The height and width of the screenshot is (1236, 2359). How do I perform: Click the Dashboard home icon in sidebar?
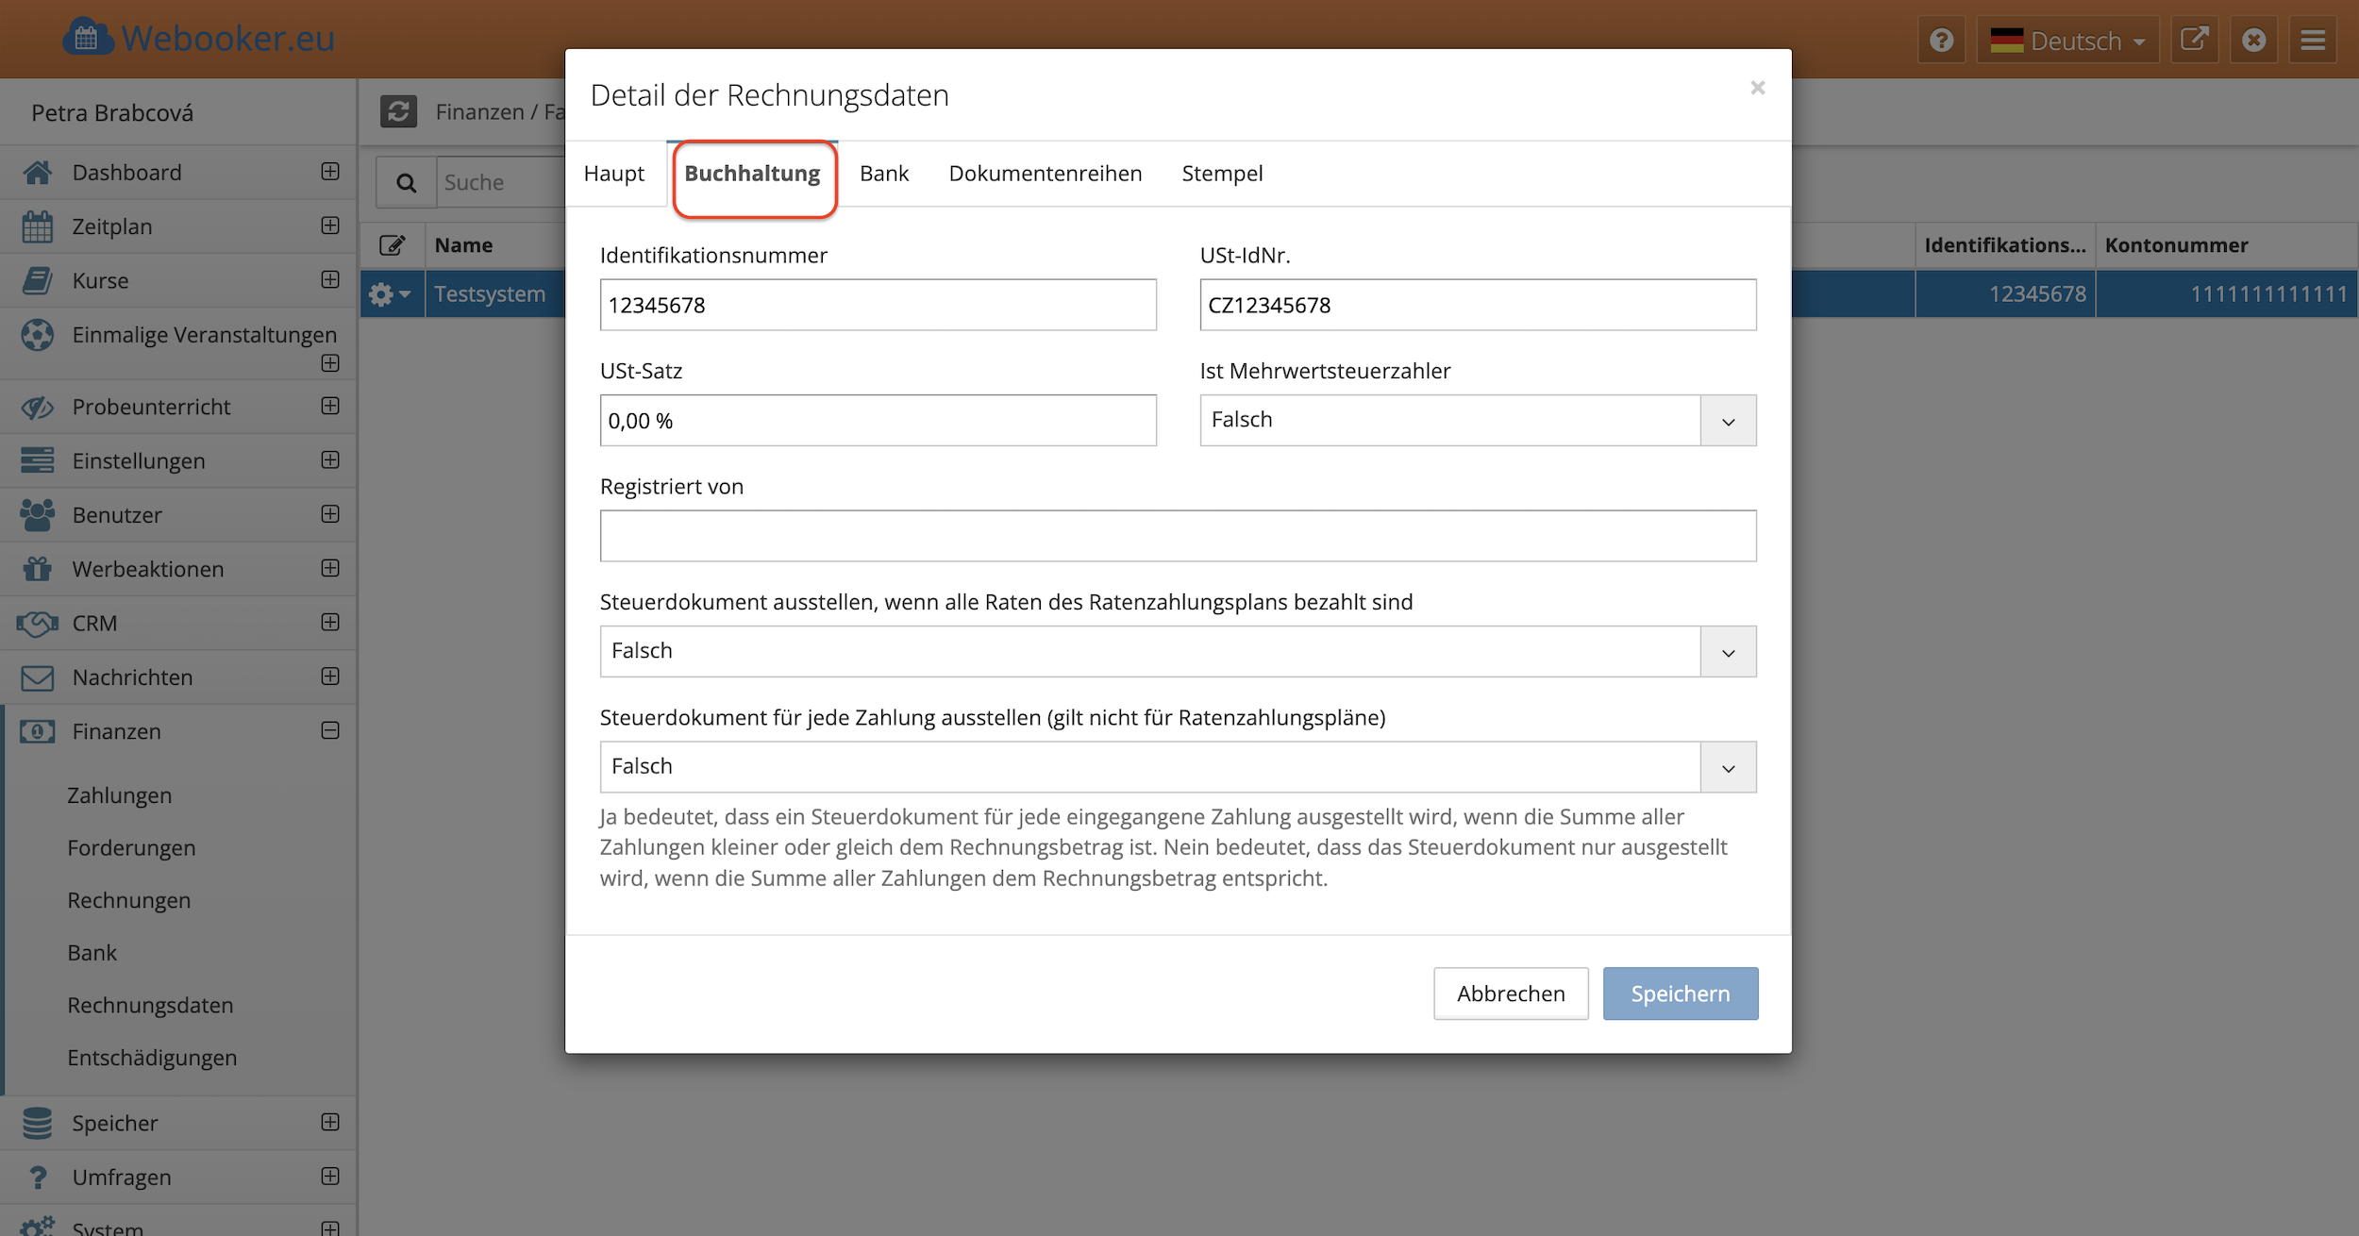pyautogui.click(x=38, y=173)
